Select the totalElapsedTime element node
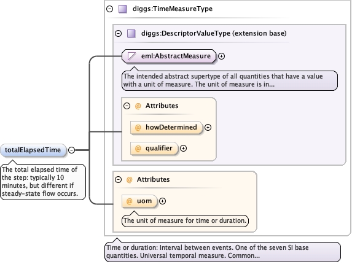The image size is (352, 264). (33, 150)
